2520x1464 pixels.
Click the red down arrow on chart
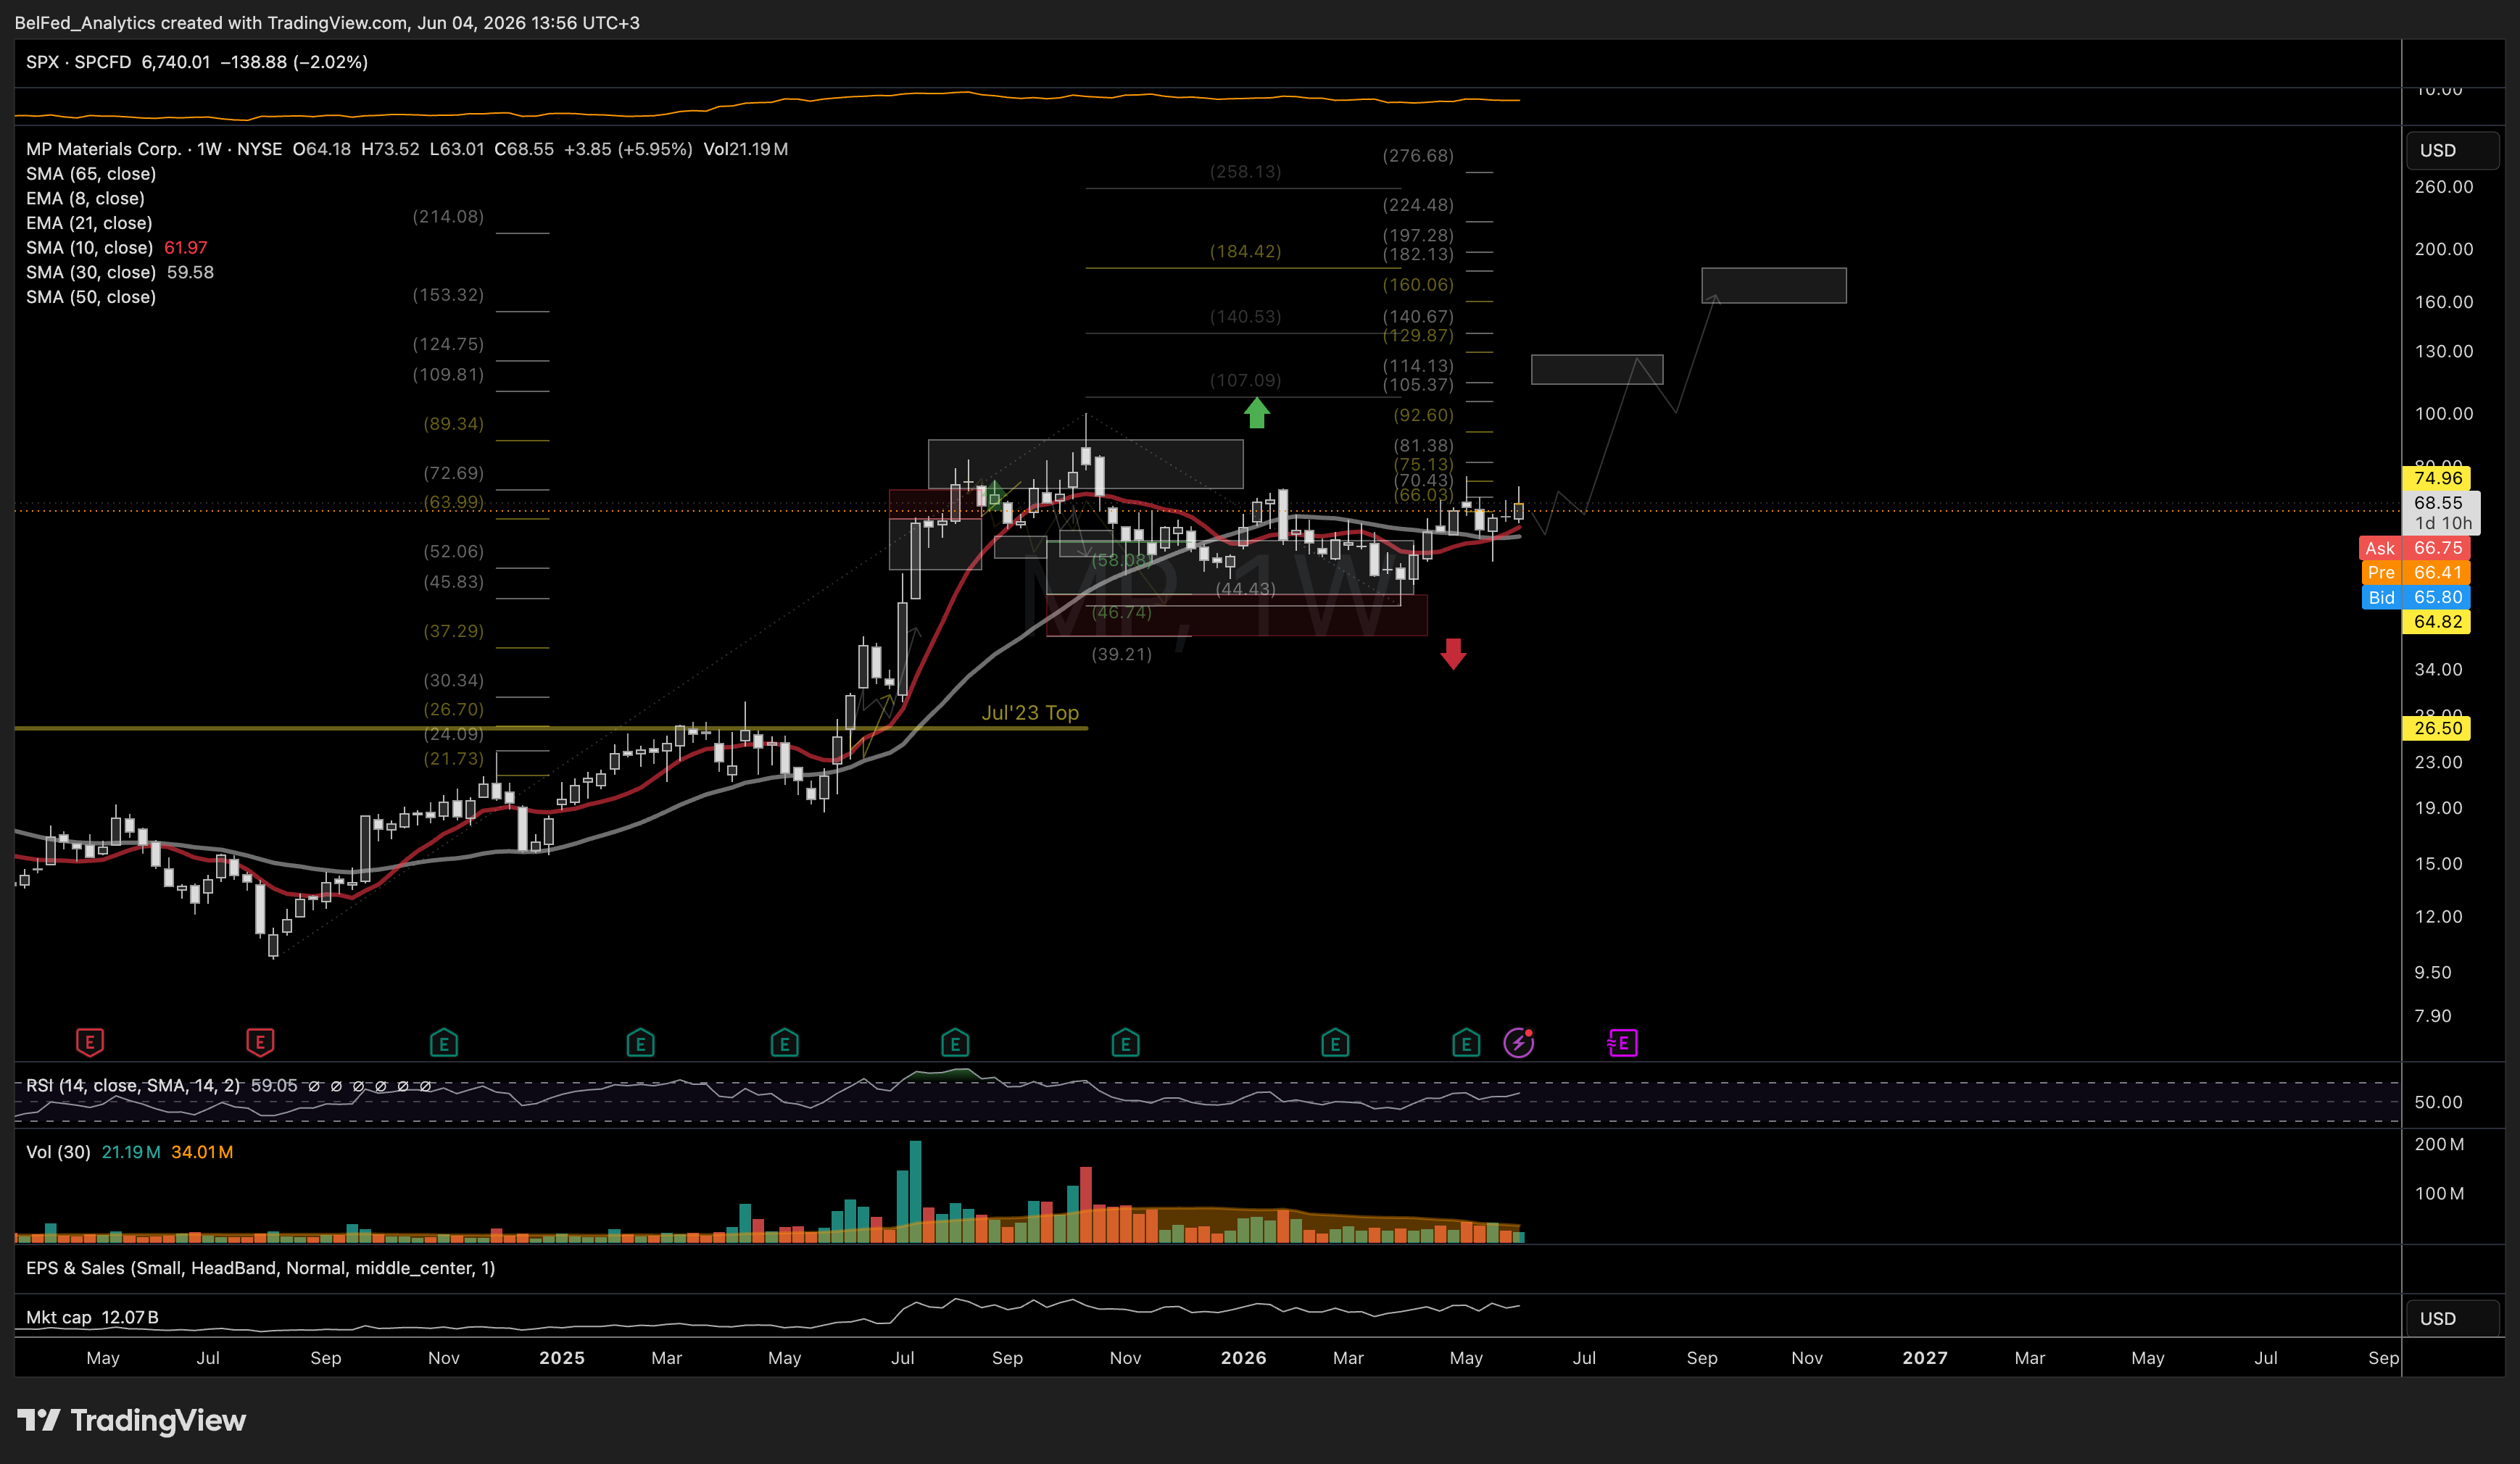pyautogui.click(x=1453, y=654)
